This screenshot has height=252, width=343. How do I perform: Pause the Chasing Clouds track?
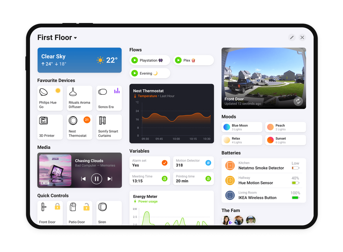point(96,179)
